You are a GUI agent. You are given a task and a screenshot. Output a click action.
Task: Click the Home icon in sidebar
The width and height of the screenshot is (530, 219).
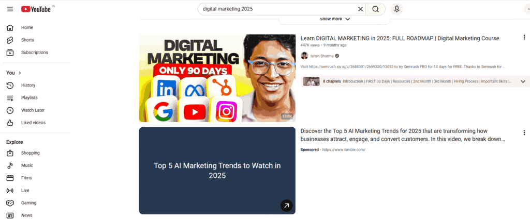pyautogui.click(x=10, y=28)
